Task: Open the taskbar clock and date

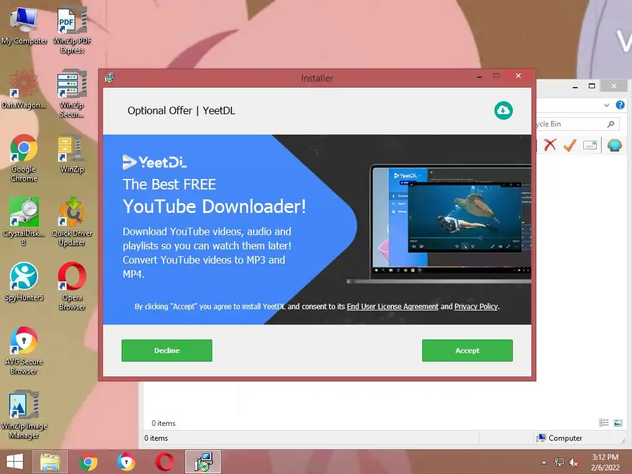Action: [605, 462]
